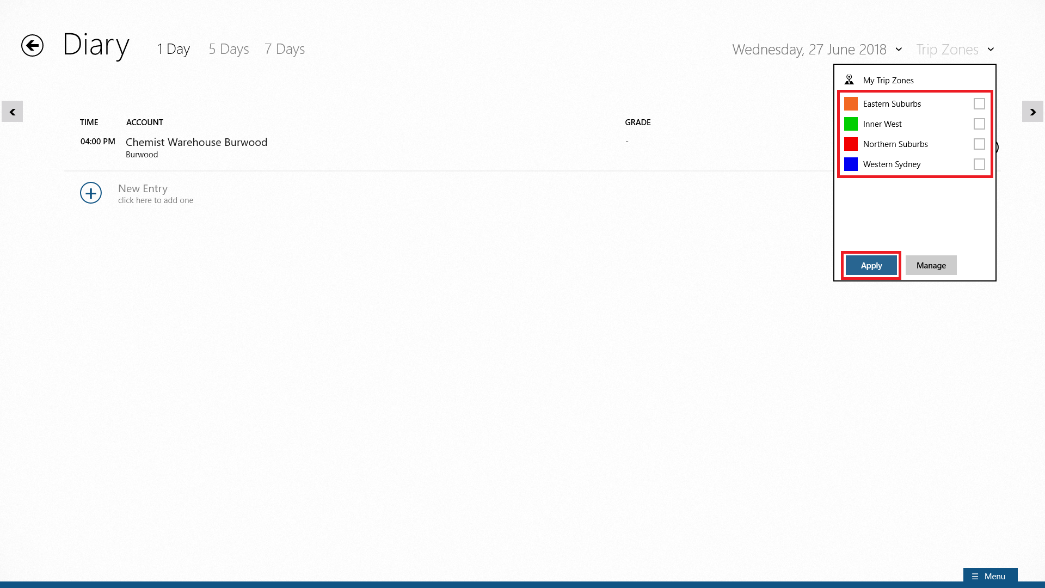The image size is (1045, 588).
Task: Go to next day with right arrow
Action: [1032, 112]
